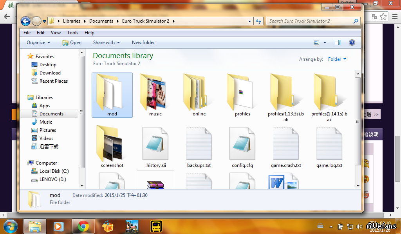
Task: Expand the change view options arrow
Action: click(325, 43)
